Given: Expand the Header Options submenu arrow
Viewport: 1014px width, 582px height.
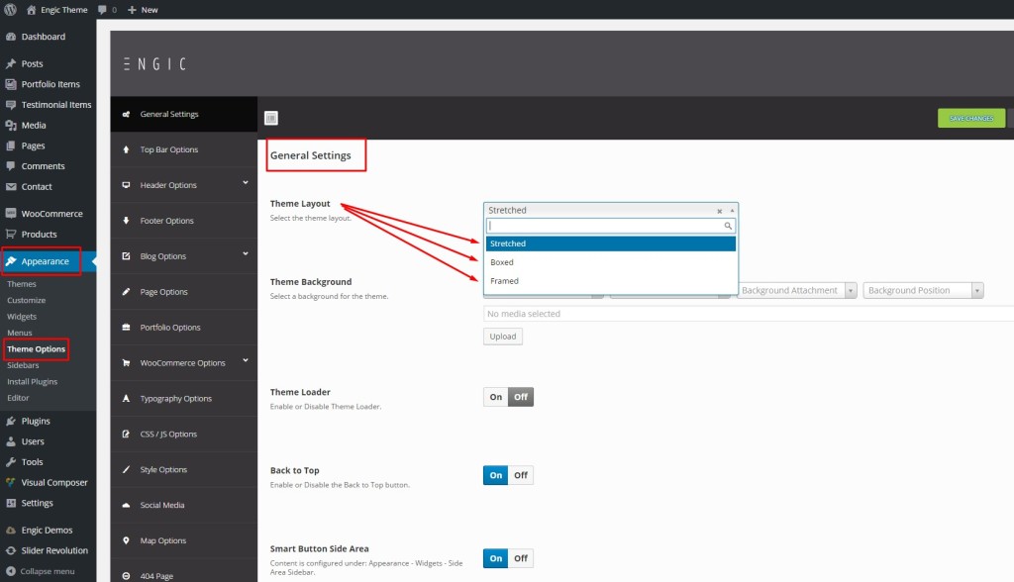Looking at the screenshot, I should [246, 182].
